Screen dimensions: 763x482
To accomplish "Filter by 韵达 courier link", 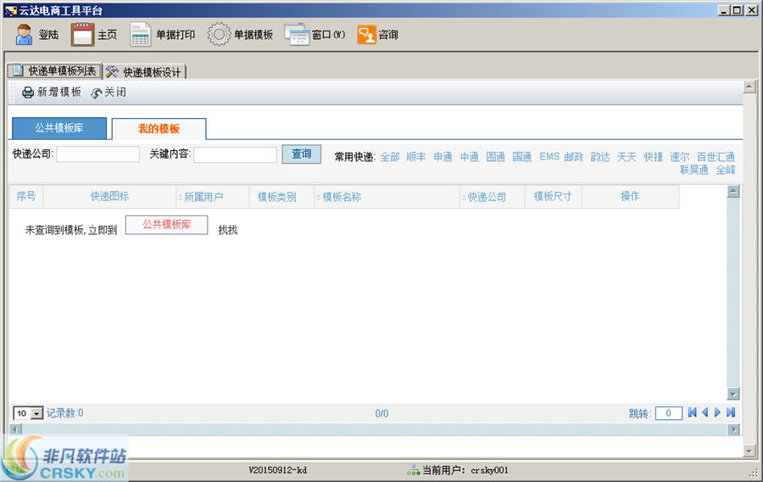I will pyautogui.click(x=600, y=157).
